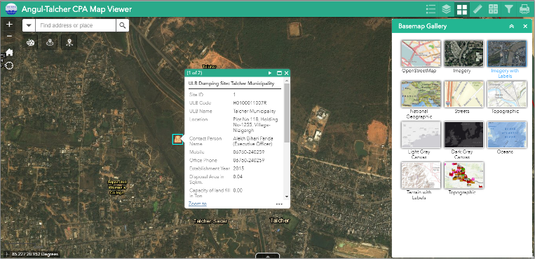Screen dimensions: 535x259
Task: Find my location button
Action: click(9, 65)
